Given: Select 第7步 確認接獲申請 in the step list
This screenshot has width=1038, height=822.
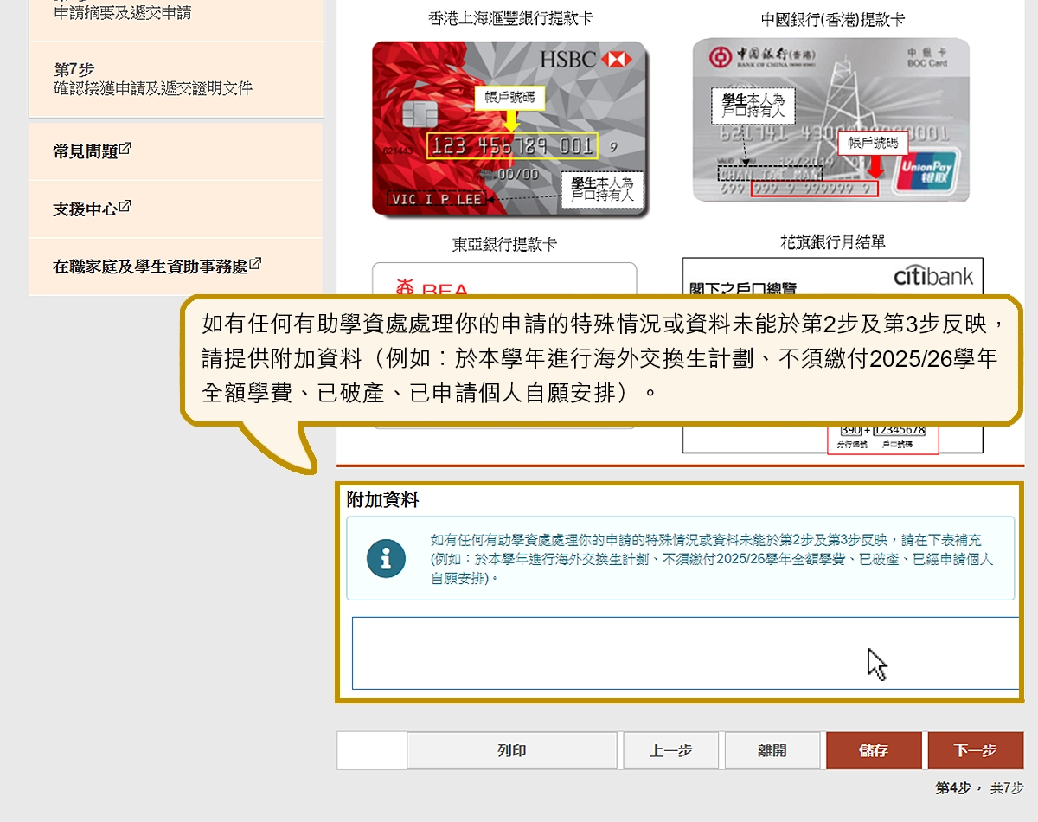Looking at the screenshot, I should [x=153, y=79].
